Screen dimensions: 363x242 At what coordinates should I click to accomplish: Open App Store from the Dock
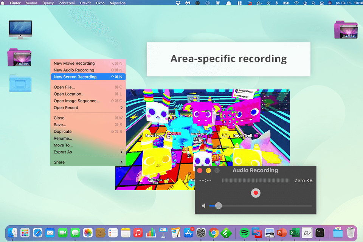click(188, 233)
